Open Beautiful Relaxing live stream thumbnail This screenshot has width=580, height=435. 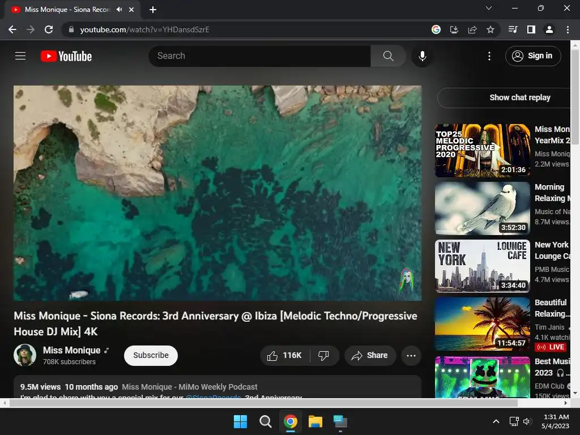tap(483, 323)
